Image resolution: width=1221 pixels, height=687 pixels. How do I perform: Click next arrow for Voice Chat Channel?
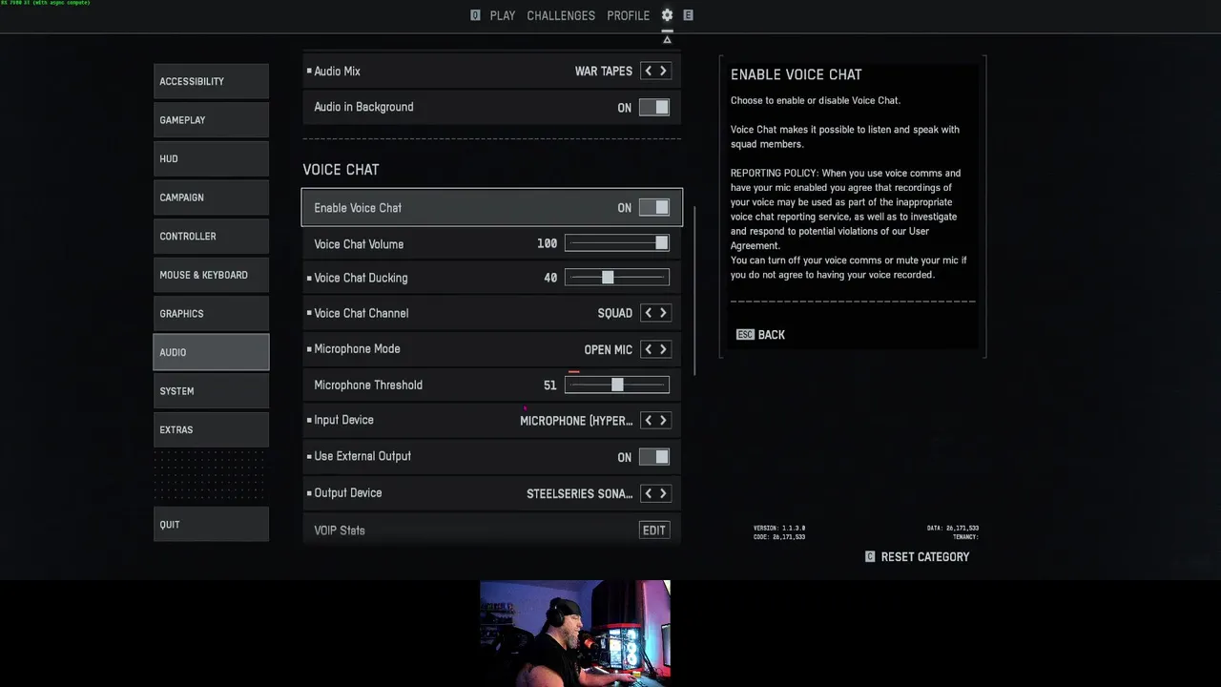pyautogui.click(x=663, y=313)
